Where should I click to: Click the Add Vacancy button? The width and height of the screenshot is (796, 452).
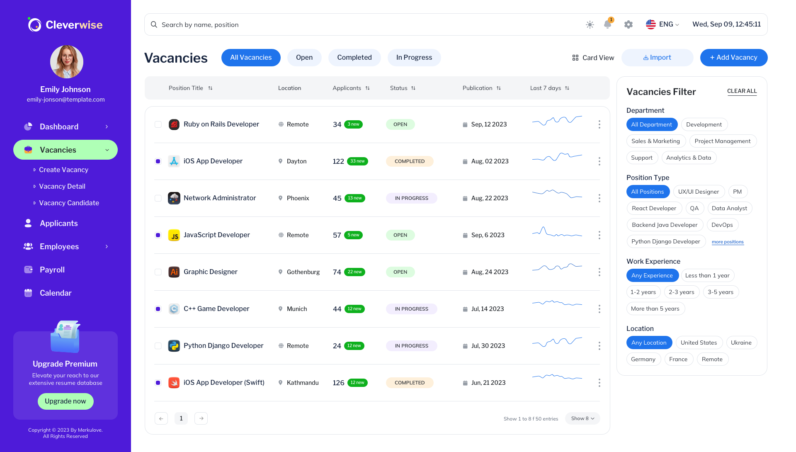(733, 58)
